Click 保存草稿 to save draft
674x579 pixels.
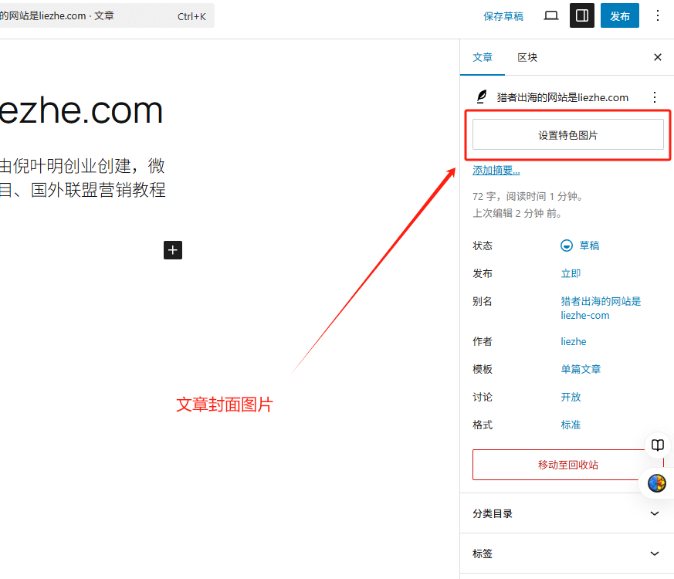tap(503, 16)
